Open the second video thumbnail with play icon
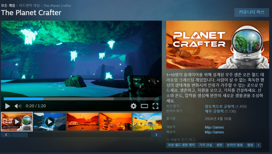Image resolution: width=272 pixels, height=154 pixels. coord(50,122)
